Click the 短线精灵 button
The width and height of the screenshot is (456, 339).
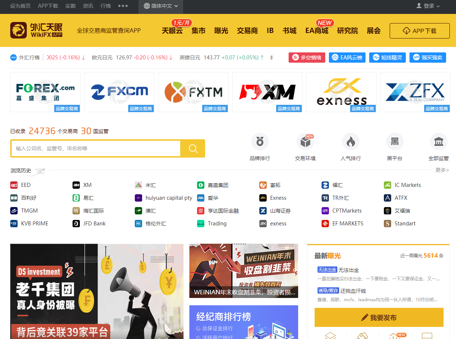tap(388, 58)
